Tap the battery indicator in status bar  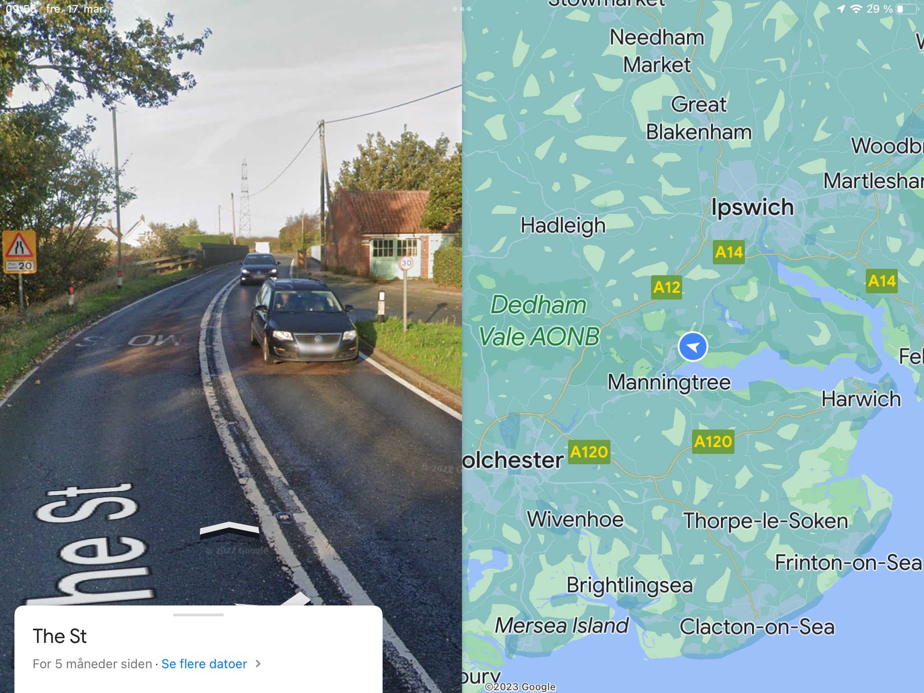click(907, 9)
